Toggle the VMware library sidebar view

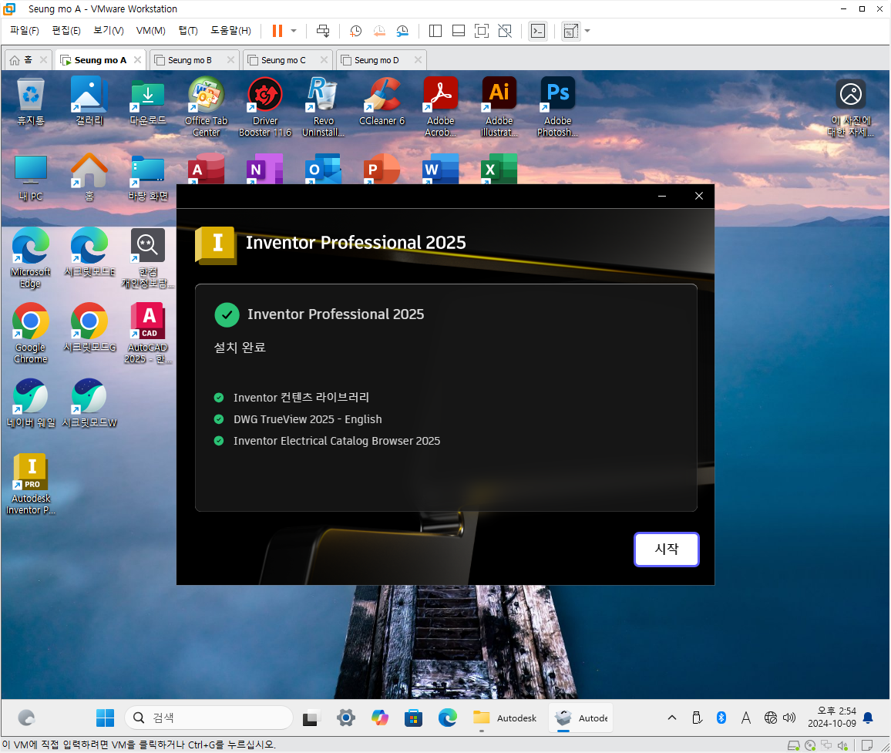[x=435, y=31]
